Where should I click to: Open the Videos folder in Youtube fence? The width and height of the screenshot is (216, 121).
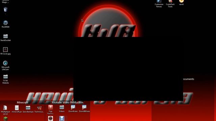[62, 109]
